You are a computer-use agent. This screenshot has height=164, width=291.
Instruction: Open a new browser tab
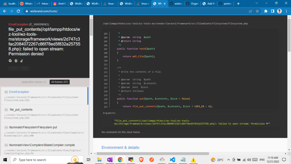click(x=238, y=4)
